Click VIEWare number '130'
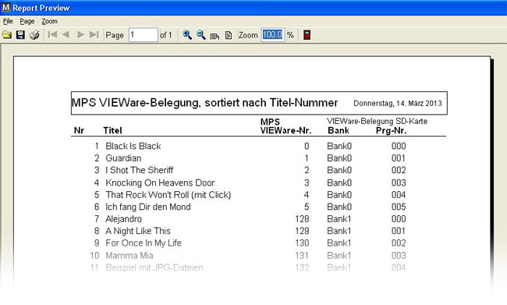507x305 pixels. pos(302,243)
